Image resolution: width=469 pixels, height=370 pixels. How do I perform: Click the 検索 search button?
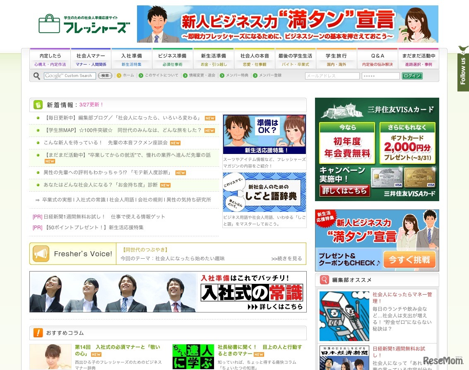[x=105, y=76]
